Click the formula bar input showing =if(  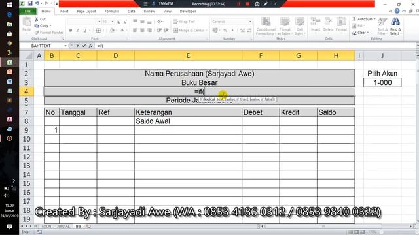tap(255, 46)
